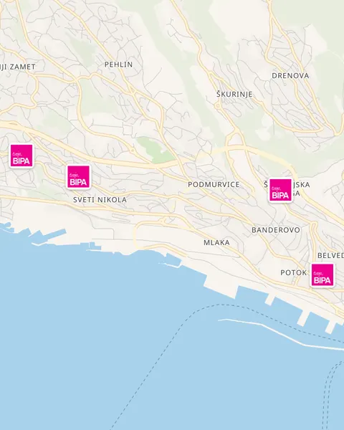This screenshot has width=344, height=430.
Task: Click the ŠKURINJE district label
Action: click(234, 94)
